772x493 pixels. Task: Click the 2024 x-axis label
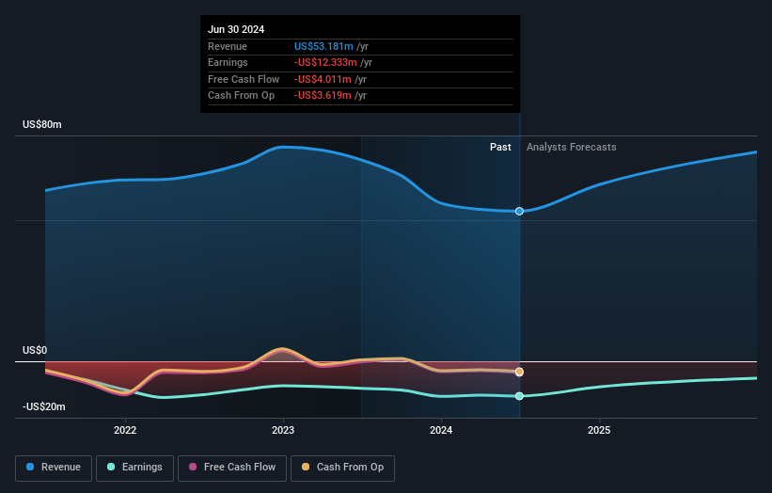[x=441, y=431]
